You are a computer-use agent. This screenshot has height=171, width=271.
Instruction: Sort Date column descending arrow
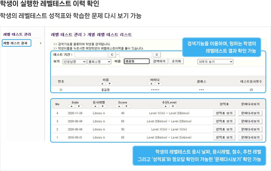78,106
